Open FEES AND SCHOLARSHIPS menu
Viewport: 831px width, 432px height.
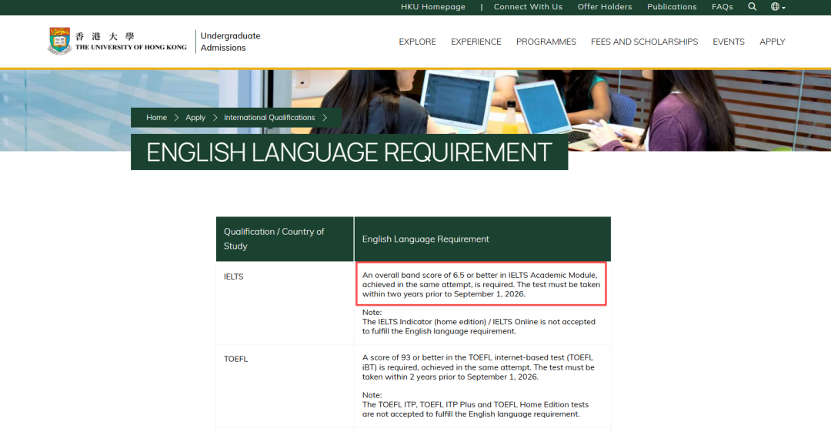644,42
